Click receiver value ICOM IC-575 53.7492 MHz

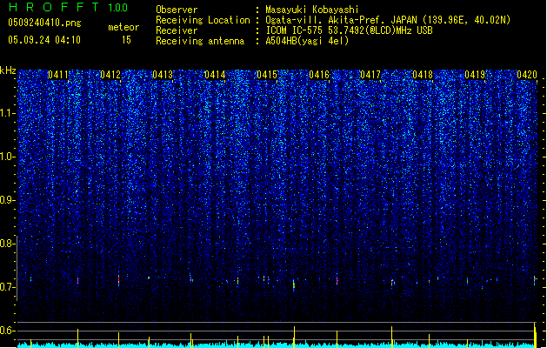(349, 30)
